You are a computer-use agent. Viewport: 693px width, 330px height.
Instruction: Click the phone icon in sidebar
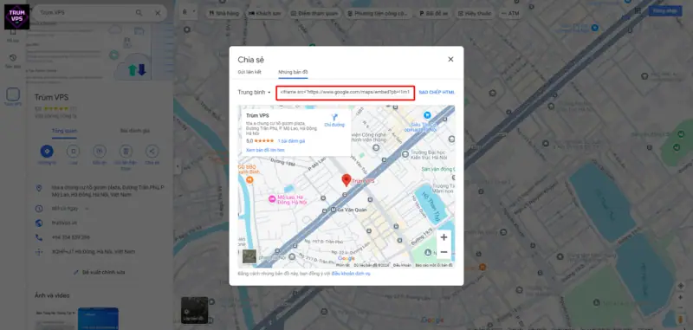click(x=39, y=237)
